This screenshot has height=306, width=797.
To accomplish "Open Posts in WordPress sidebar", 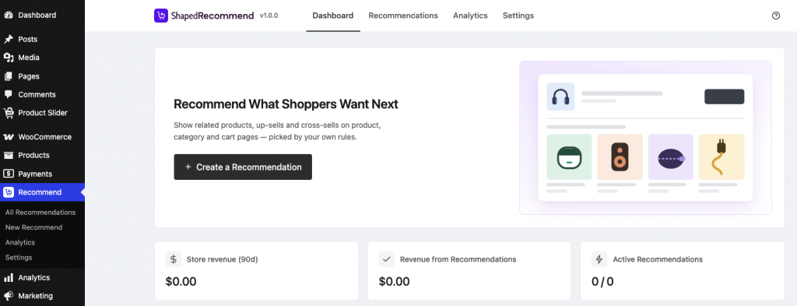I will (x=42, y=39).
